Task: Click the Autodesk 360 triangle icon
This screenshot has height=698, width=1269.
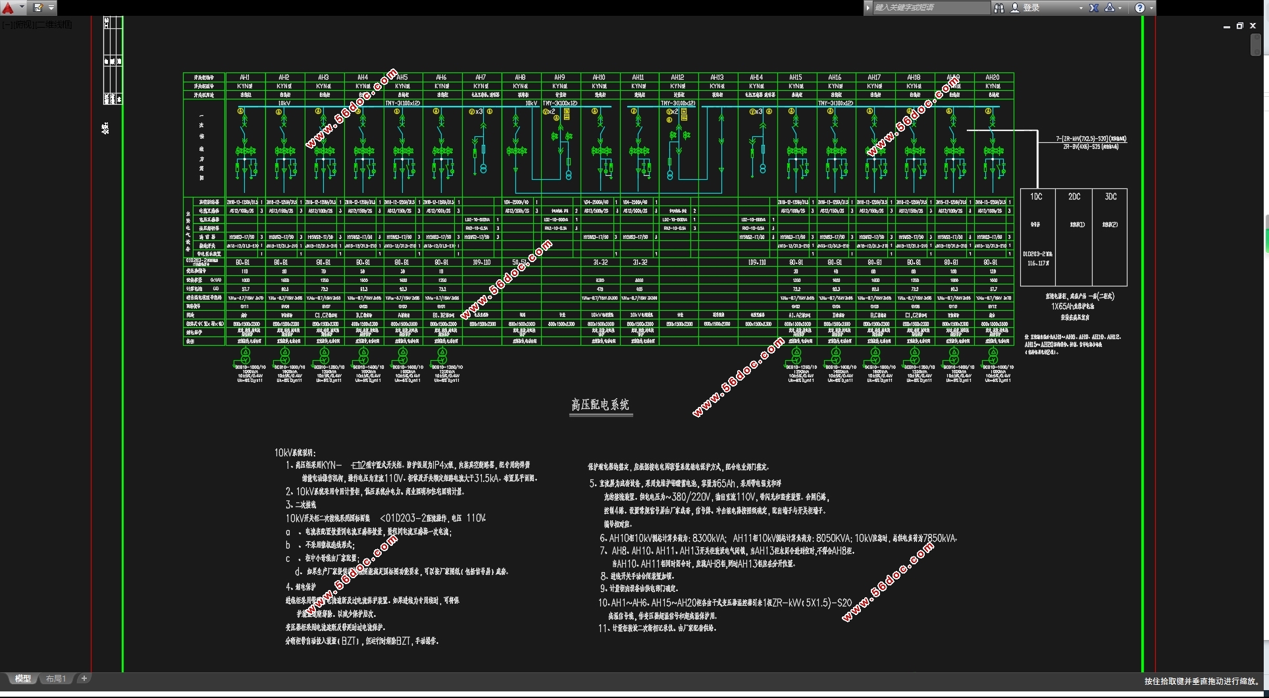Action: pyautogui.click(x=1110, y=8)
